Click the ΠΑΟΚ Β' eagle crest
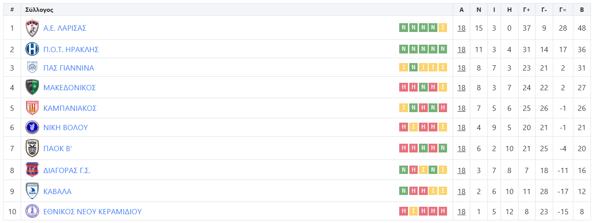594x223 pixels. 32,149
